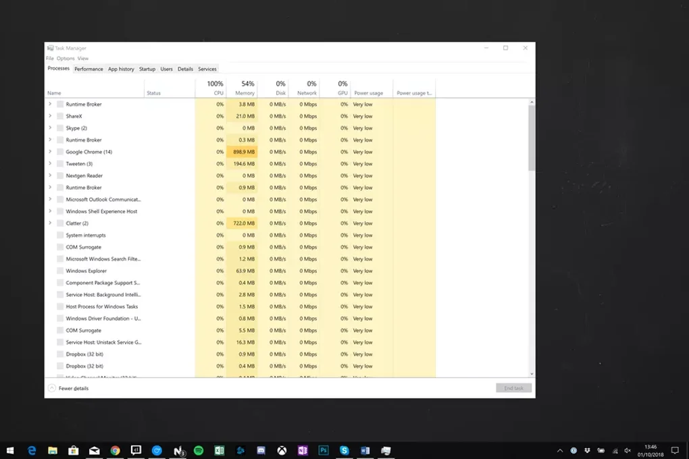The width and height of the screenshot is (689, 459).
Task: Expand the Google Chrome (14) process group
Action: 50,151
